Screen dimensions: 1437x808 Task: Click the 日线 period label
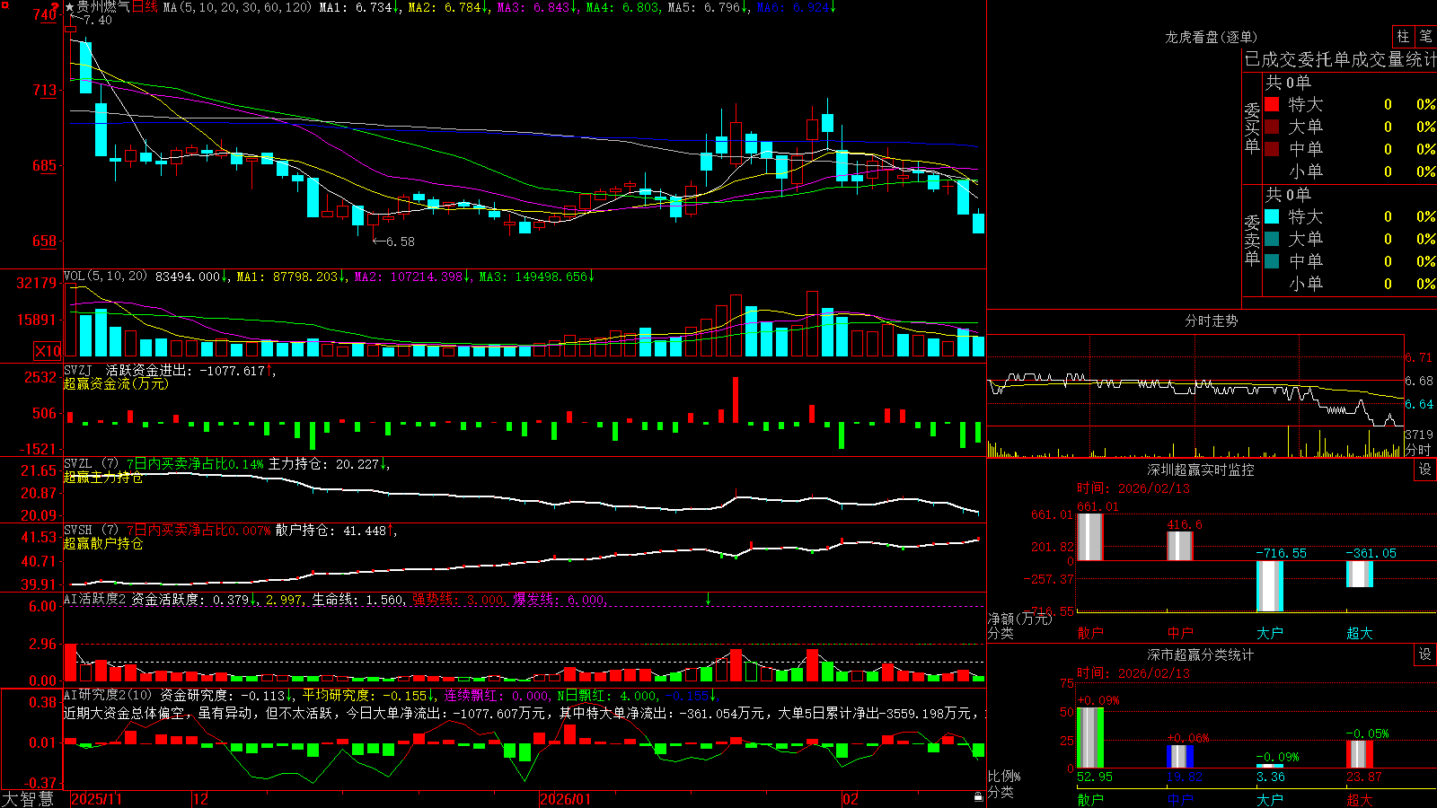(145, 7)
